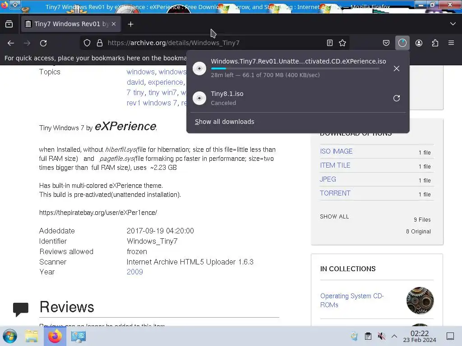Save page to Pocket
This screenshot has height=346, width=462.
click(386, 43)
